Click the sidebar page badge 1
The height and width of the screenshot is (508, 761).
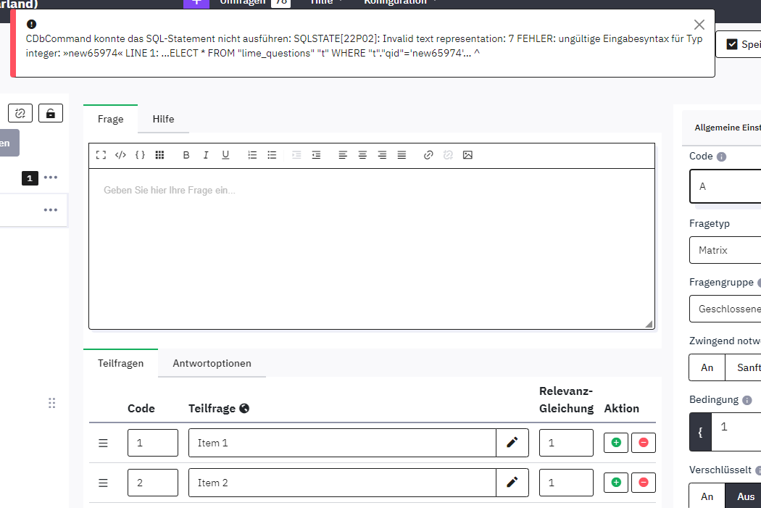[x=30, y=178]
